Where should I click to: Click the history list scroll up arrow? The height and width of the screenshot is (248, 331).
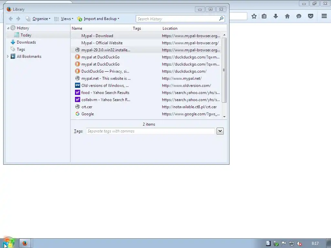pyautogui.click(x=224, y=35)
